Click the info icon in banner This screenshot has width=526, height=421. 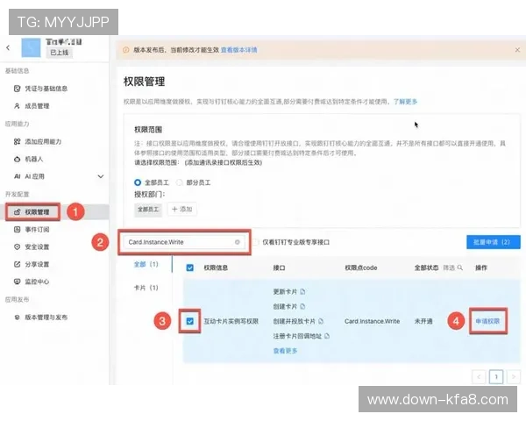click(x=125, y=50)
